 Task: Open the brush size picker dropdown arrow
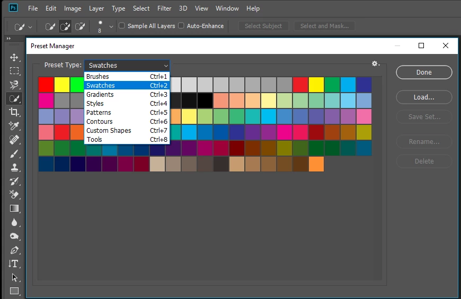(111, 27)
